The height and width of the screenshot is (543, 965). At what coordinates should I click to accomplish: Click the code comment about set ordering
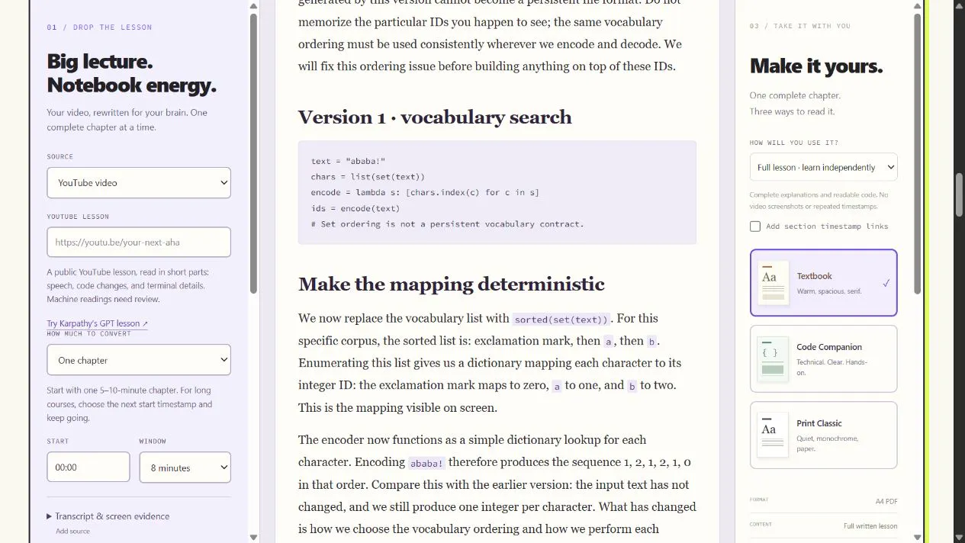pyautogui.click(x=447, y=224)
